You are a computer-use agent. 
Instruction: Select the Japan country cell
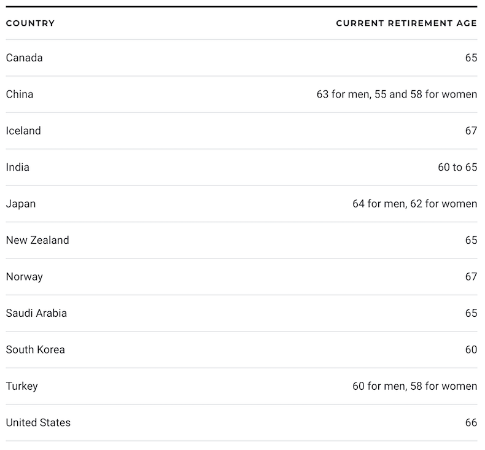tap(21, 204)
